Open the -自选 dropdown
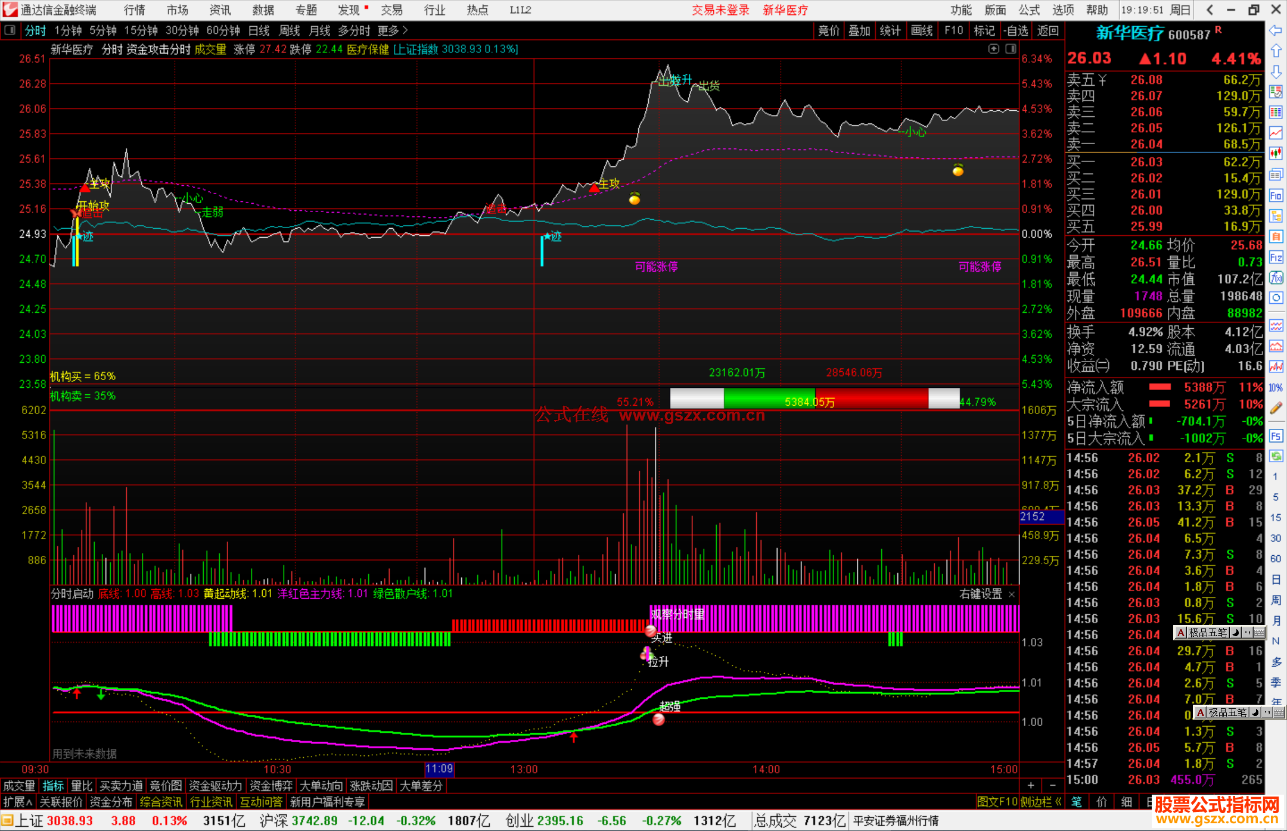 click(1015, 30)
